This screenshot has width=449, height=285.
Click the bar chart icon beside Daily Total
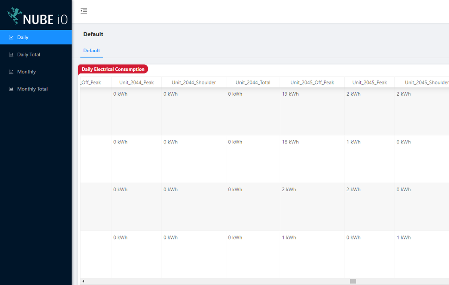[x=11, y=55]
